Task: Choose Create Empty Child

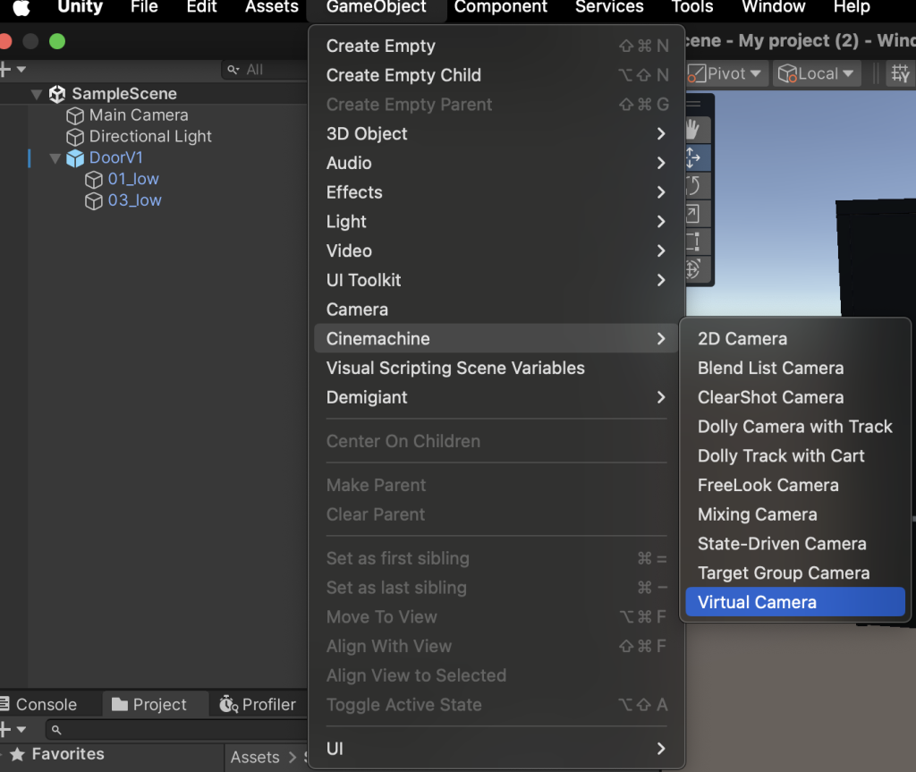Action: pos(496,75)
